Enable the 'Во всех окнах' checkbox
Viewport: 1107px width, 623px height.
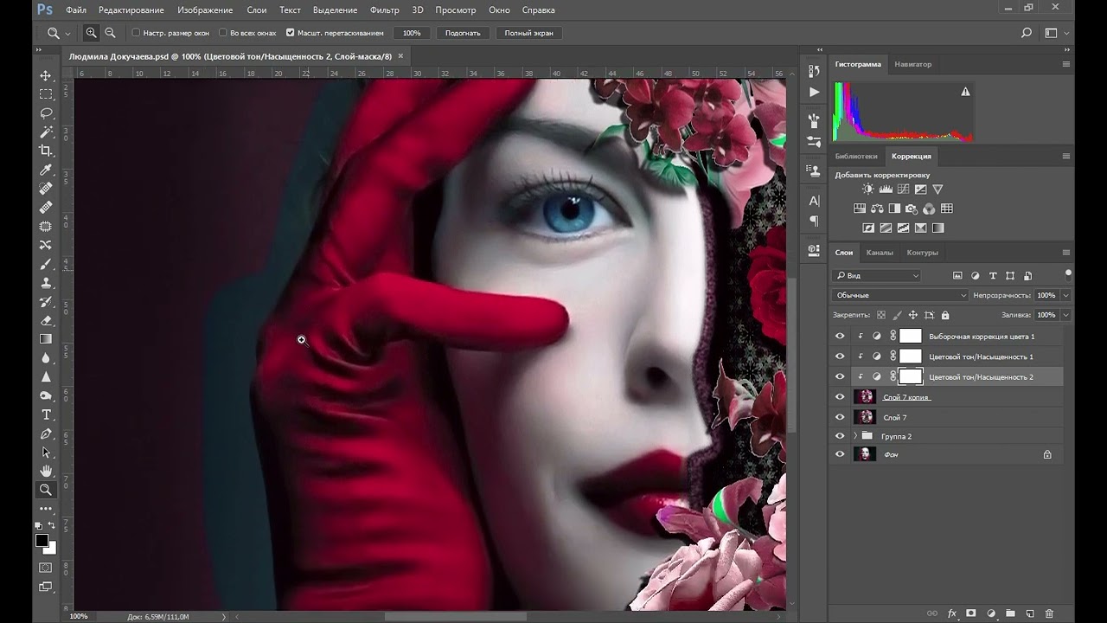tap(223, 33)
